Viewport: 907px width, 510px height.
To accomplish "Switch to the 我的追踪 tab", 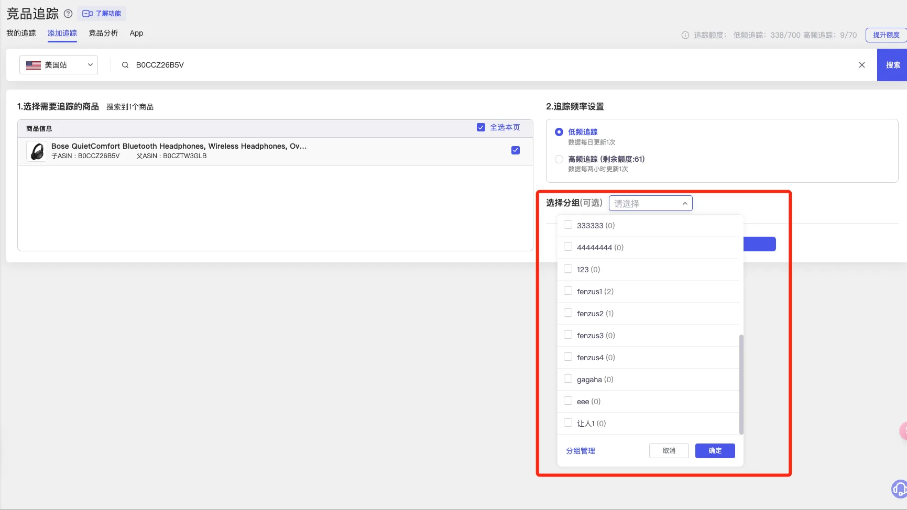I will tap(21, 33).
